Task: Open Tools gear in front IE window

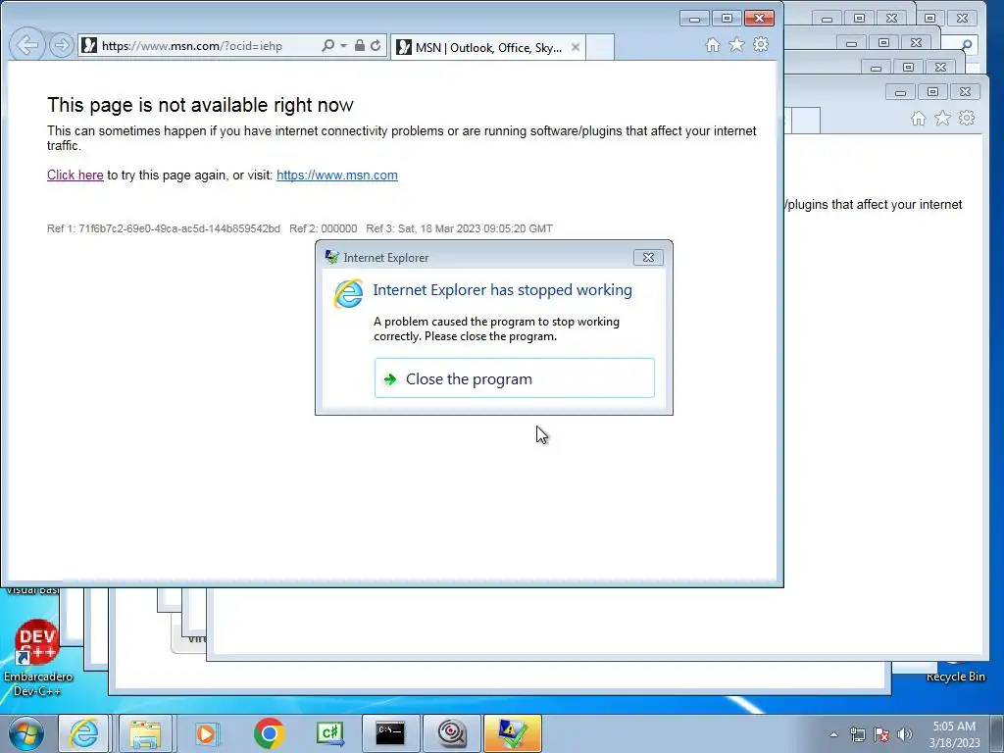Action: (x=761, y=45)
